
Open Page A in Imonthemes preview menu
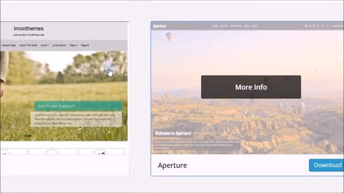(x=74, y=45)
